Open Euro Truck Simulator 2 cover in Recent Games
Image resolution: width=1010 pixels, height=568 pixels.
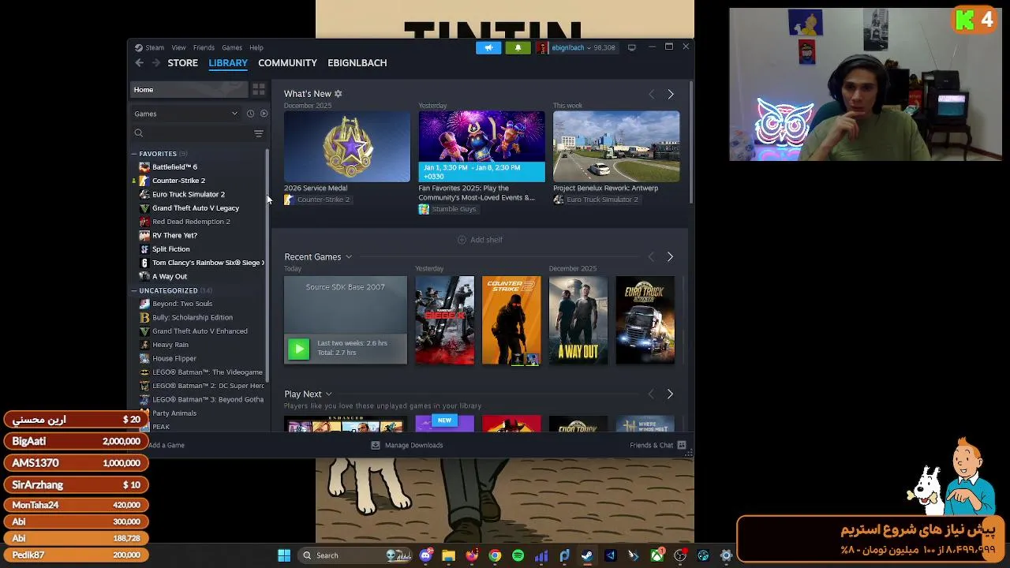[645, 320]
